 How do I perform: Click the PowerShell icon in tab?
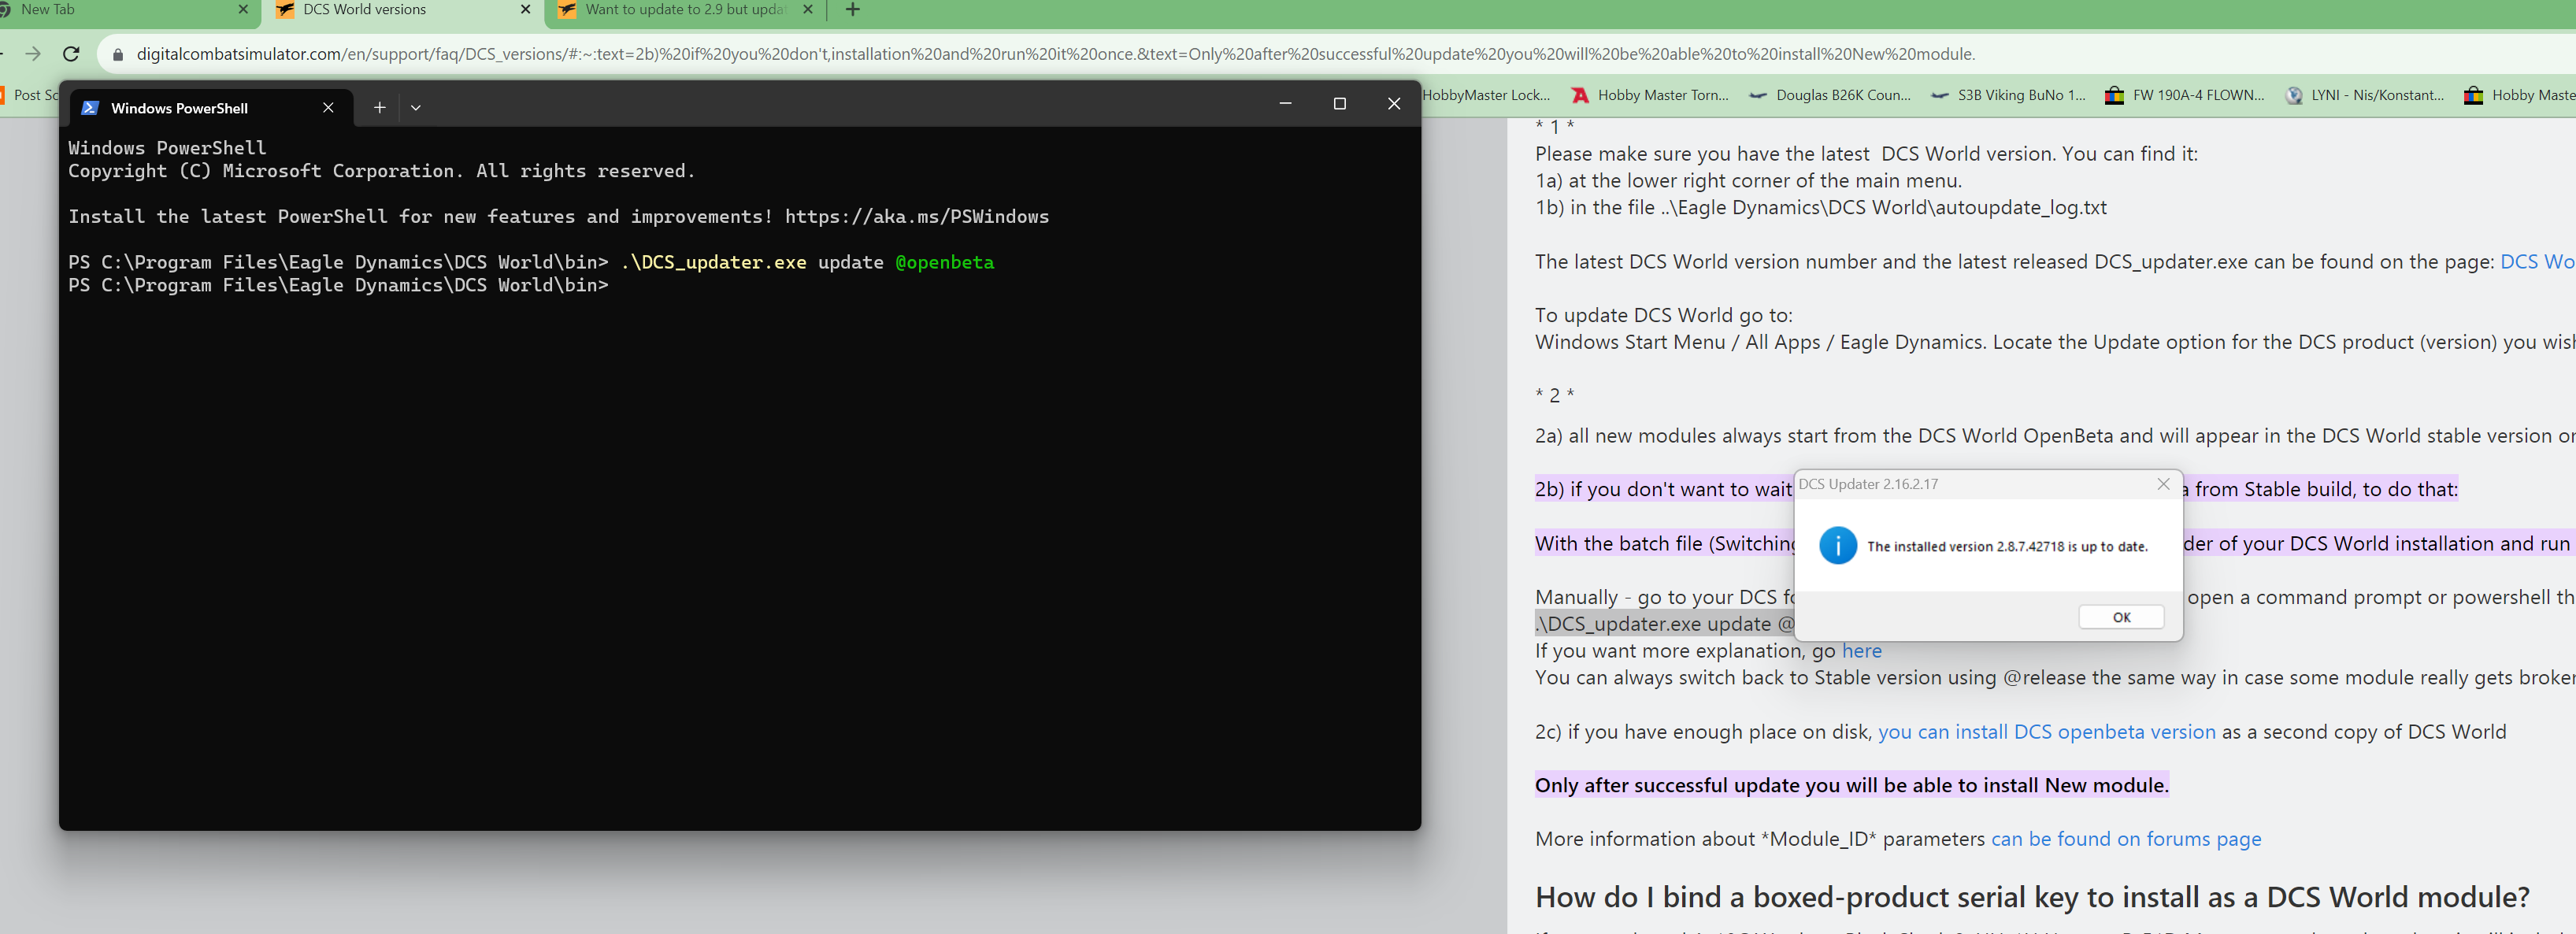90,108
